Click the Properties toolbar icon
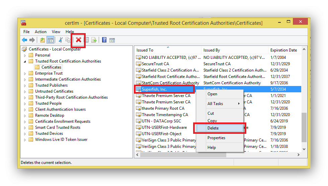The width and height of the screenshot is (328, 186). point(87,40)
